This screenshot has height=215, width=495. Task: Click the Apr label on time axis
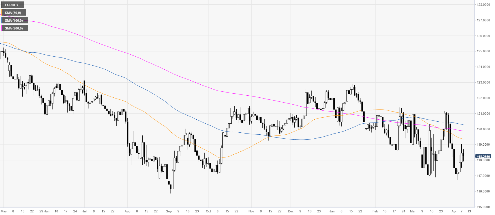(454, 211)
